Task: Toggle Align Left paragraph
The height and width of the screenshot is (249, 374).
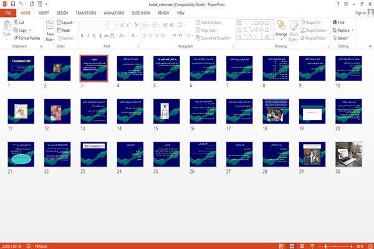Action: pos(145,36)
